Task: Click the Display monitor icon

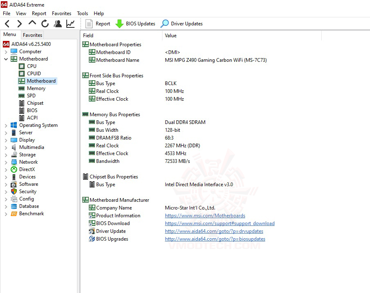Action: coord(14,140)
